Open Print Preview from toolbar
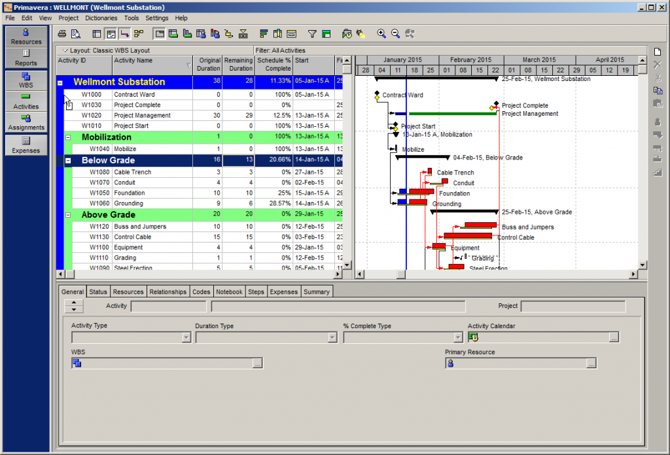Viewport: 670px width, 455px height. (x=75, y=33)
